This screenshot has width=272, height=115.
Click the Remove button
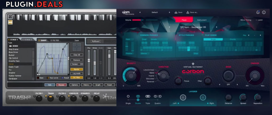click(77, 60)
